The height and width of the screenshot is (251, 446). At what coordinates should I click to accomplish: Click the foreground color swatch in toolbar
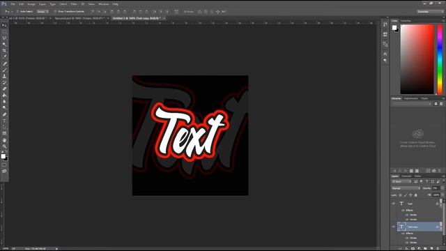tap(3, 156)
